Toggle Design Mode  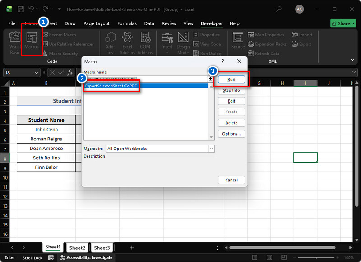183,43
